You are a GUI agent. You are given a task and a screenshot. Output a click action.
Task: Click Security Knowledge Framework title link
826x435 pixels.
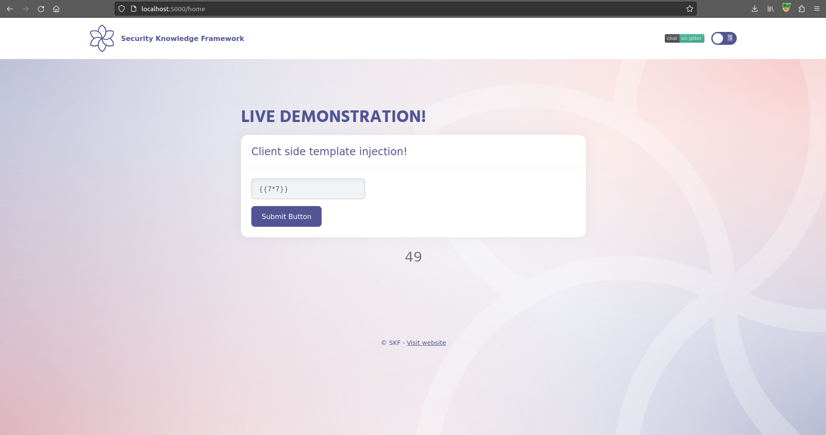182,38
